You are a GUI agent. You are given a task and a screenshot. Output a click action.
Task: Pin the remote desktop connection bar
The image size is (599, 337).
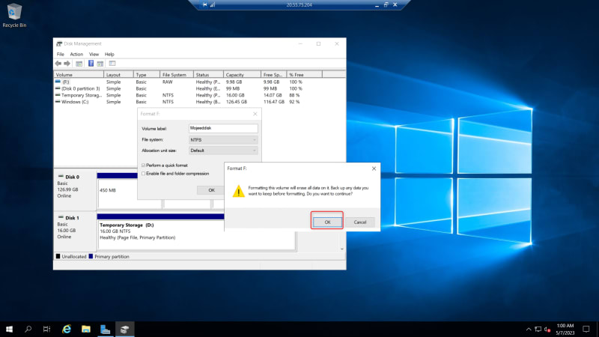pos(204,4)
